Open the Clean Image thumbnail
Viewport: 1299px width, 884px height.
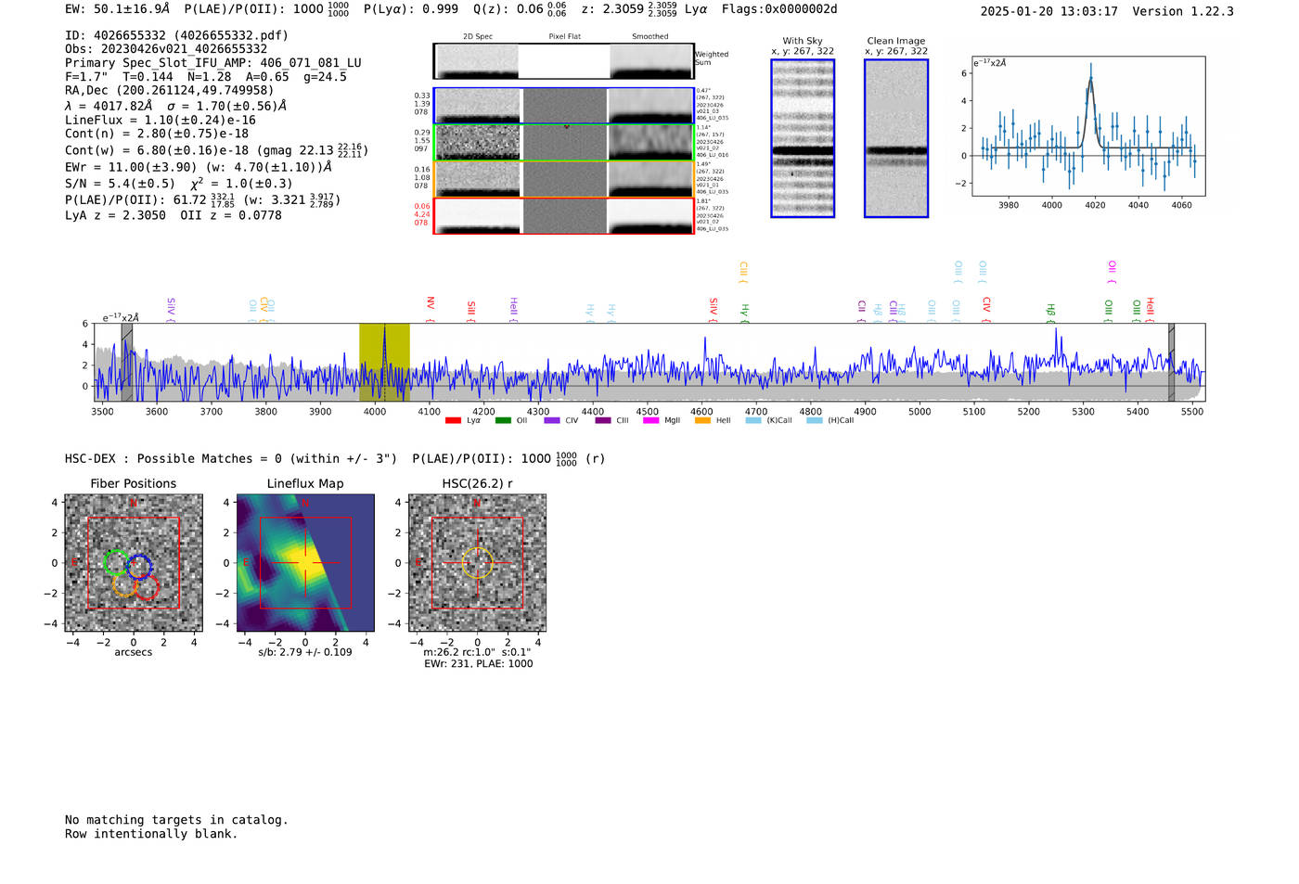point(896,138)
